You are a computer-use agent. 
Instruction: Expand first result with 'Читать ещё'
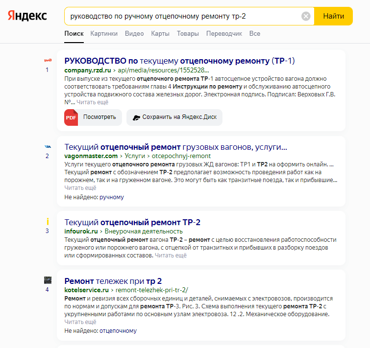pyautogui.click(x=92, y=102)
